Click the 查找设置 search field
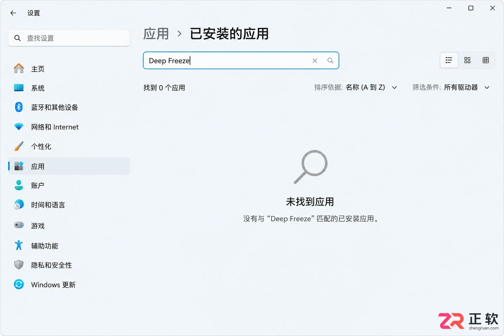This screenshot has height=336, width=504. coord(69,38)
